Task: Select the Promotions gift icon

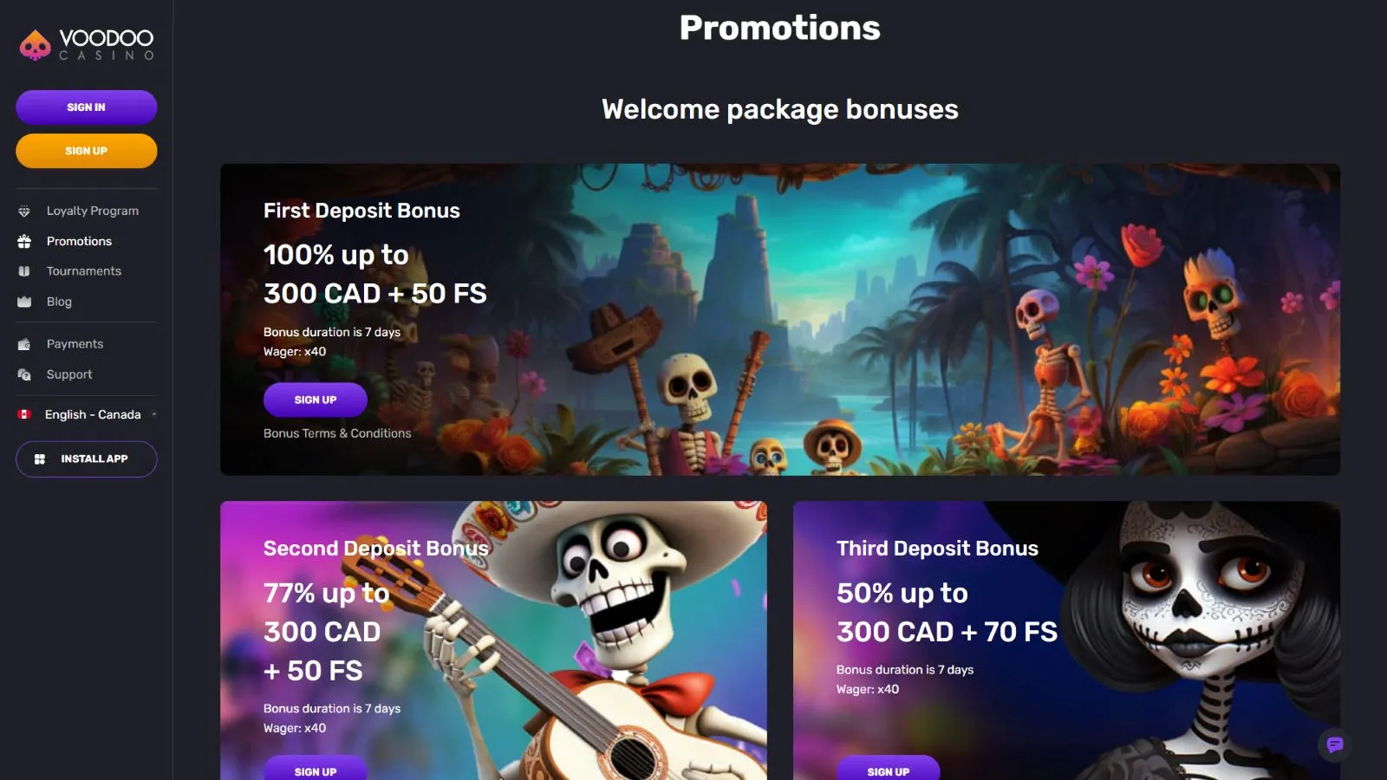Action: [x=24, y=241]
